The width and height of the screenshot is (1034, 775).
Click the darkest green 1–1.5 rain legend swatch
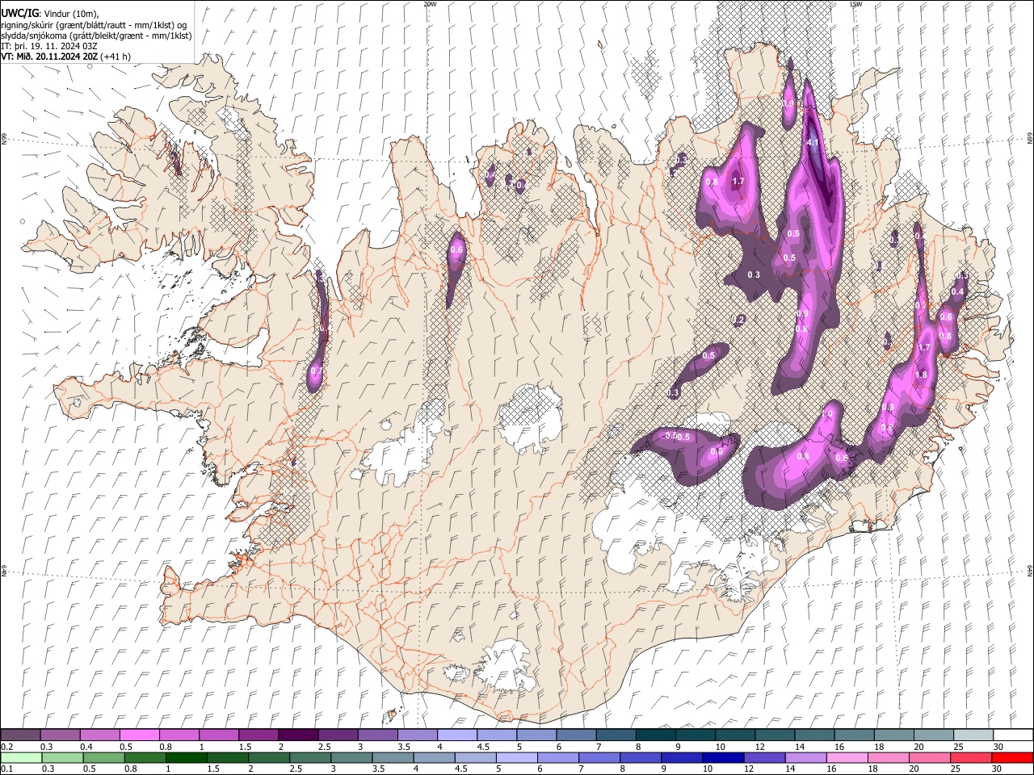coord(186,757)
